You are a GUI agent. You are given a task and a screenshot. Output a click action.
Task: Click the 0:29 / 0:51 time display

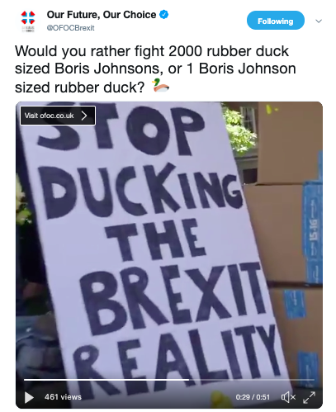click(253, 397)
